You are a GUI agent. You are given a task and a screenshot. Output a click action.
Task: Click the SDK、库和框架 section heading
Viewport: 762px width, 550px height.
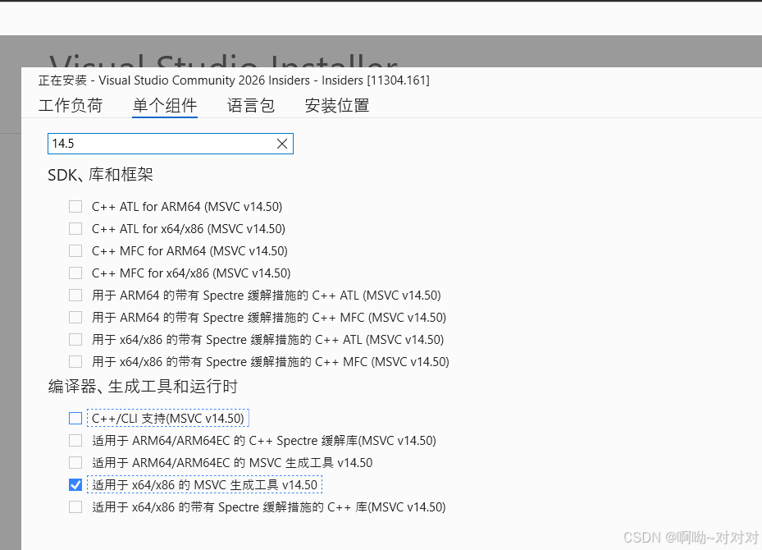coord(101,175)
